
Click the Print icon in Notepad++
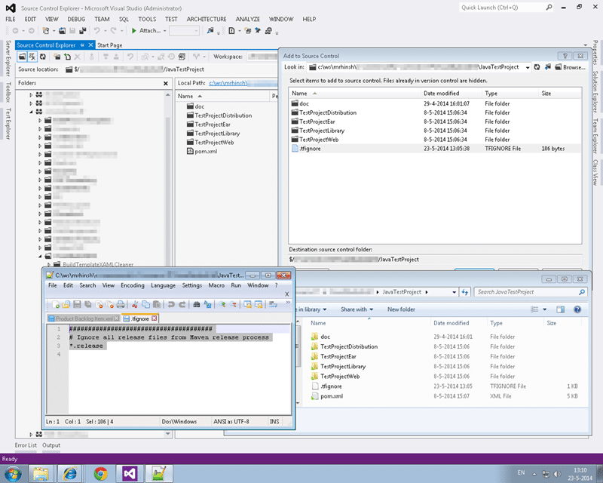click(x=121, y=305)
